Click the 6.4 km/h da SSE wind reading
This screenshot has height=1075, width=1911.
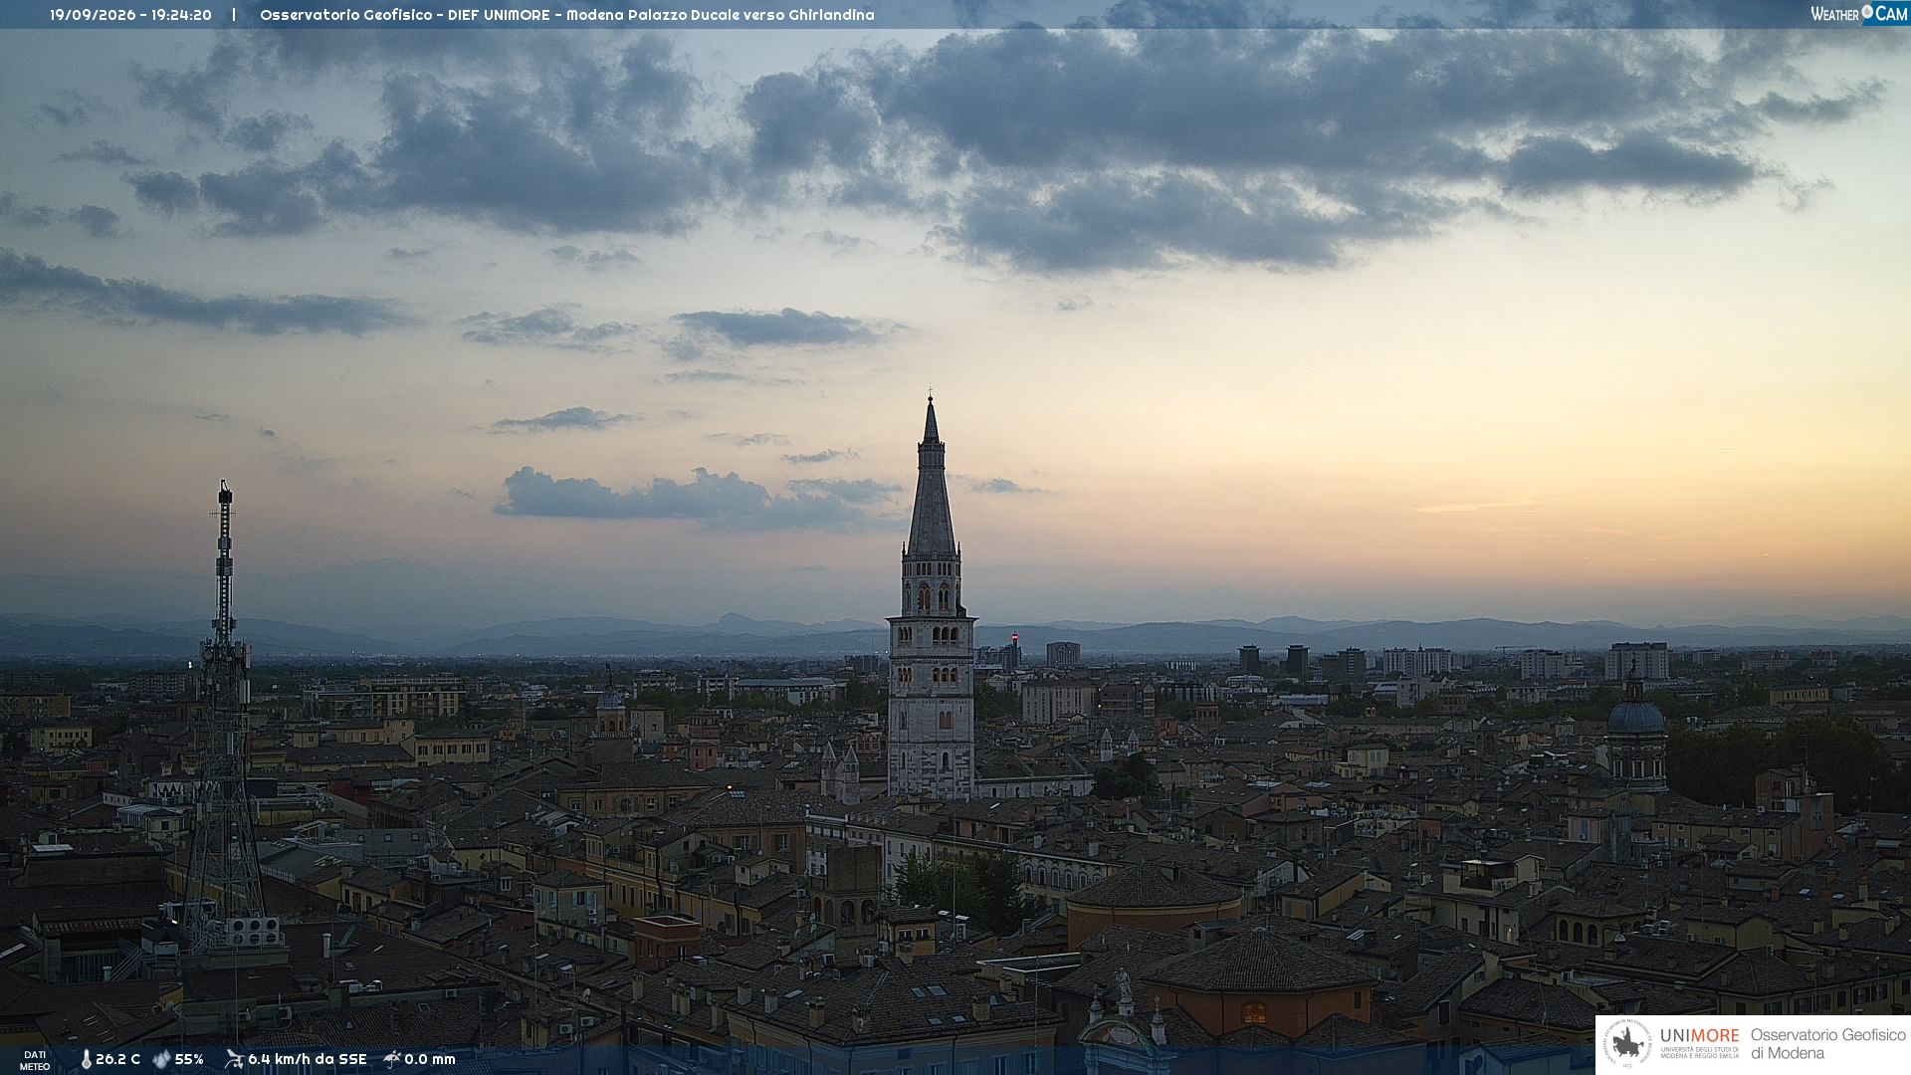click(308, 1060)
